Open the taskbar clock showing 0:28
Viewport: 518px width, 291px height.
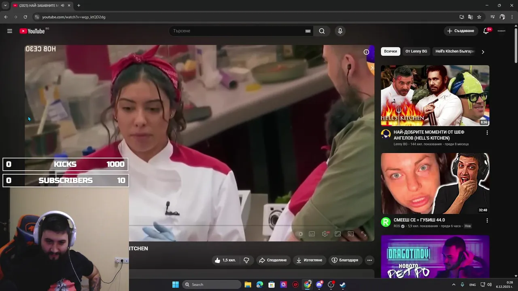(x=505, y=285)
